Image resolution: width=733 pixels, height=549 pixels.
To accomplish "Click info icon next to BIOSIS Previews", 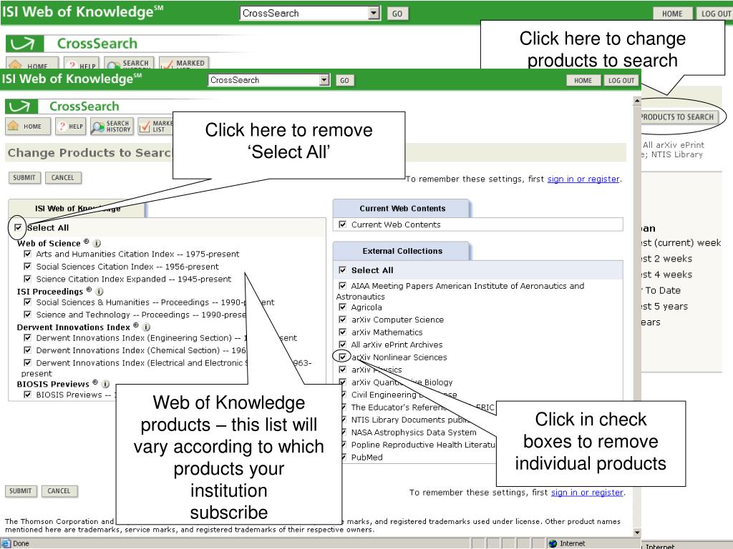I will pyautogui.click(x=106, y=384).
